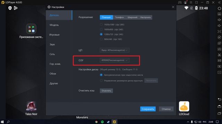Select 1920x1080 (dpi 280) resolution
Viewport: 222px width, 124px height.
pos(101,24)
